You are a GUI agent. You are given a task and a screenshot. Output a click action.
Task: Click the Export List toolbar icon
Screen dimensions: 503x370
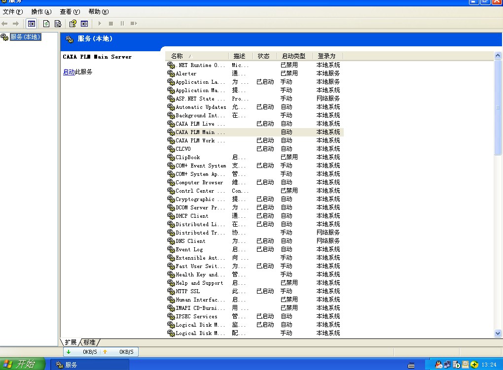(58, 23)
